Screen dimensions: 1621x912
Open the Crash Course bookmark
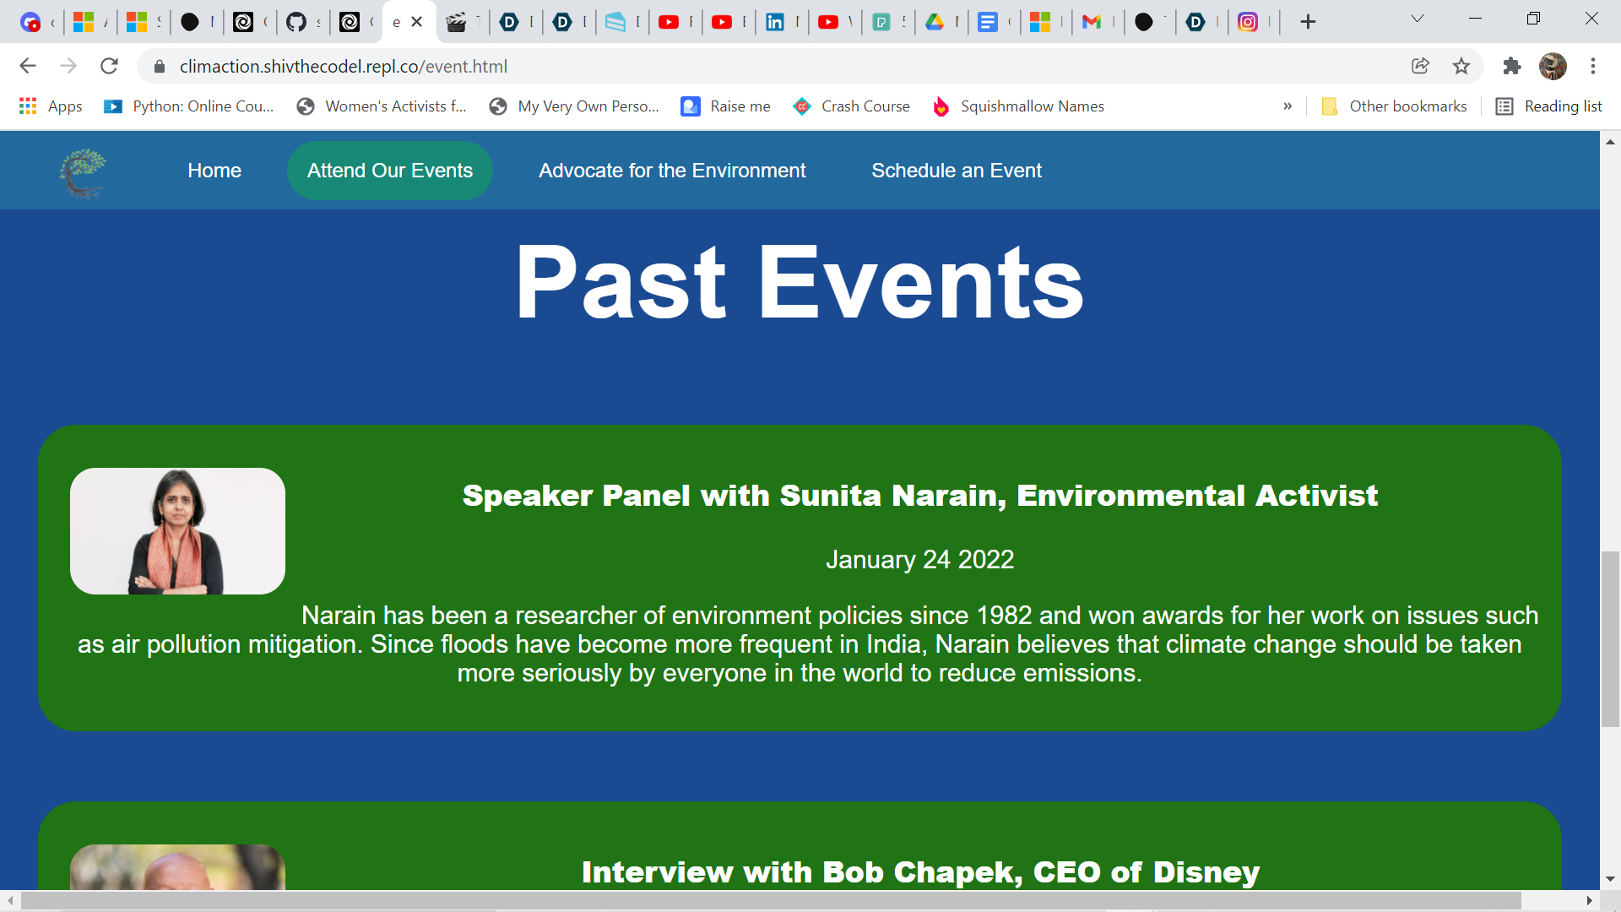click(851, 106)
